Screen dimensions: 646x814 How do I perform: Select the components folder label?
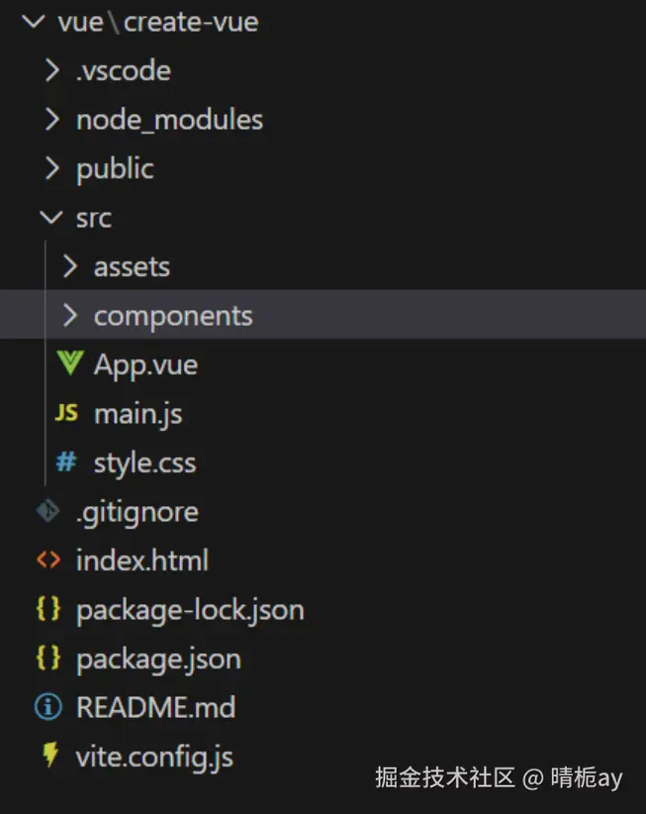(x=173, y=316)
